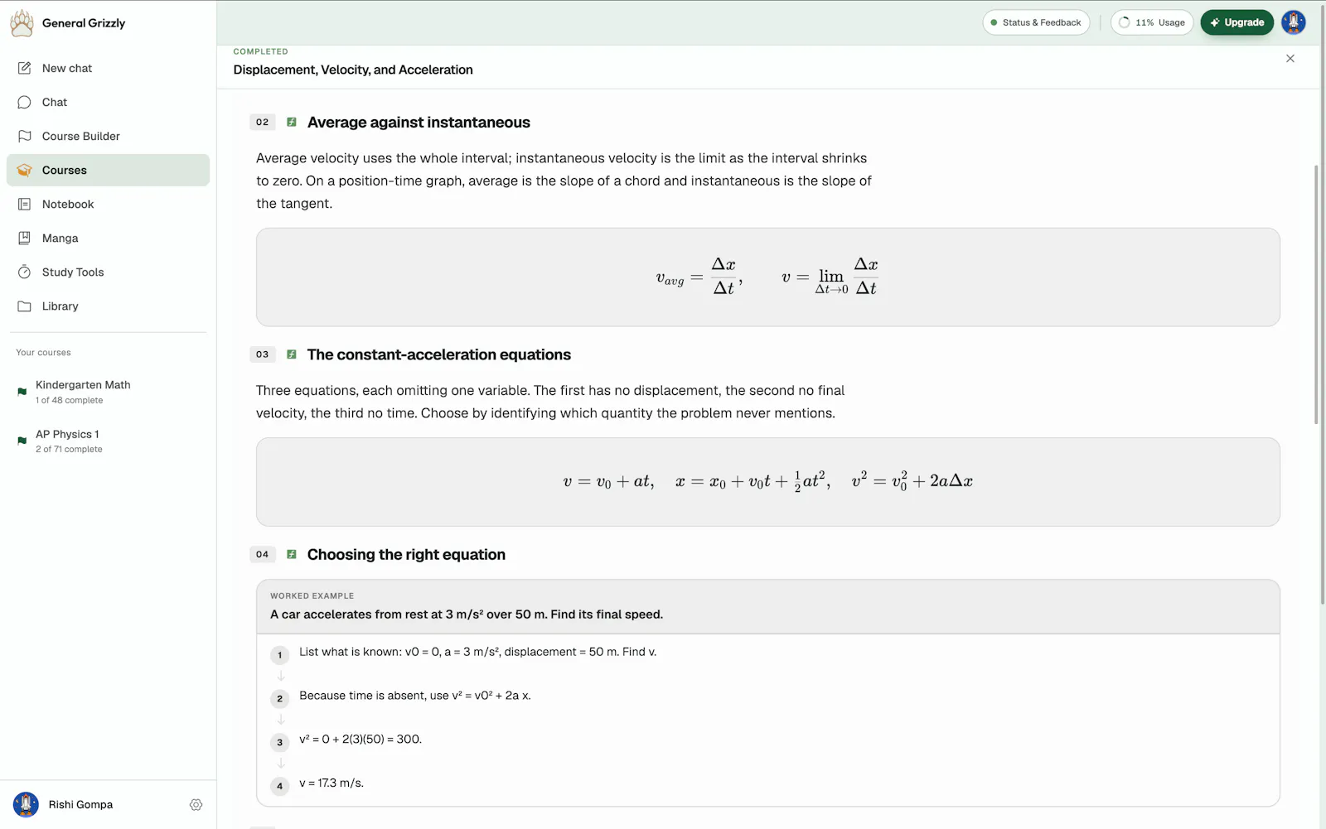The height and width of the screenshot is (829, 1326).
Task: Click the Notebook icon in sidebar
Action: tap(25, 204)
